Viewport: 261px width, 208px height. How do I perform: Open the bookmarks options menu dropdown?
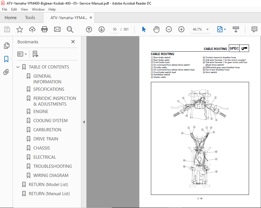point(22,54)
